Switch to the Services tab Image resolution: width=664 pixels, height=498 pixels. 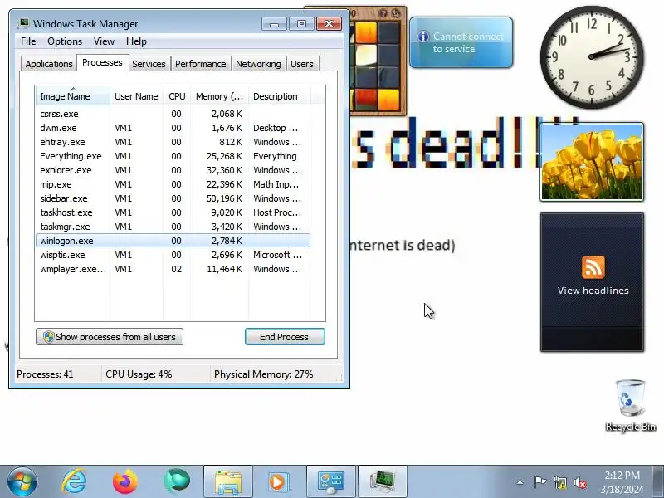(149, 64)
